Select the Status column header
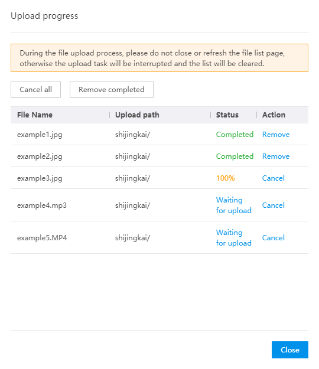319x369 pixels. coord(227,115)
